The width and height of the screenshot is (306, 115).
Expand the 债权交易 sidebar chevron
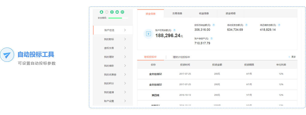pyautogui.click(x=125, y=48)
